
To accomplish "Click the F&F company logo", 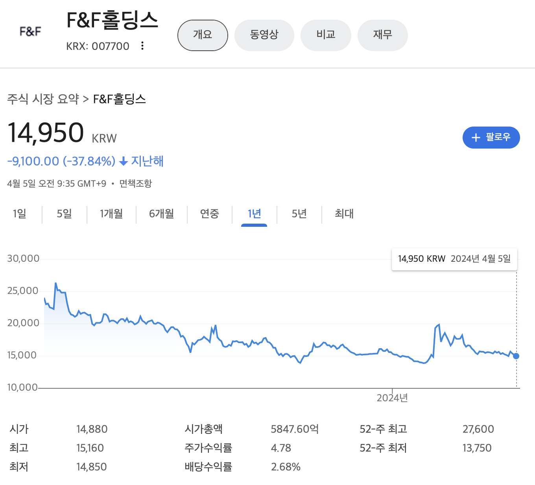I will coord(30,31).
